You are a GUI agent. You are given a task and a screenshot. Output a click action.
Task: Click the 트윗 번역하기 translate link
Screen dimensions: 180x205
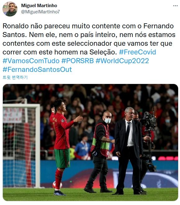tap(15, 77)
